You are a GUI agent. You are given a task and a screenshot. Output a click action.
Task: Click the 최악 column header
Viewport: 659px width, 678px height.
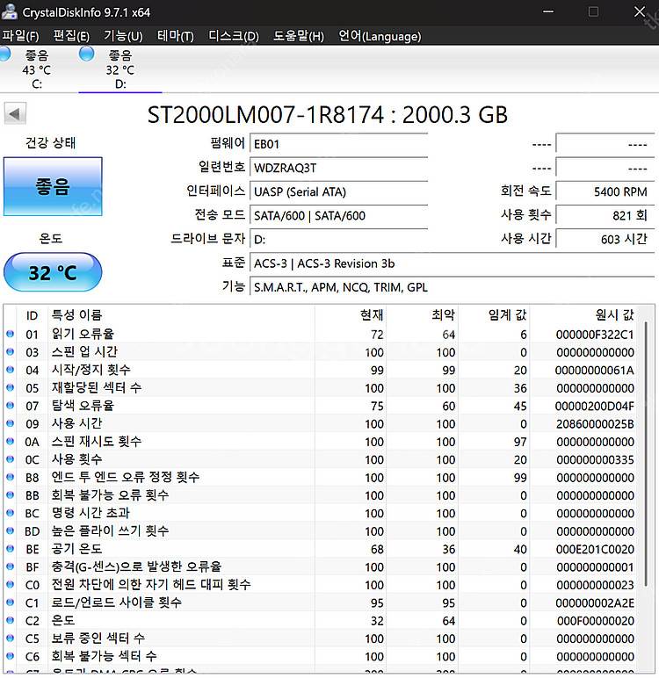tap(423, 315)
